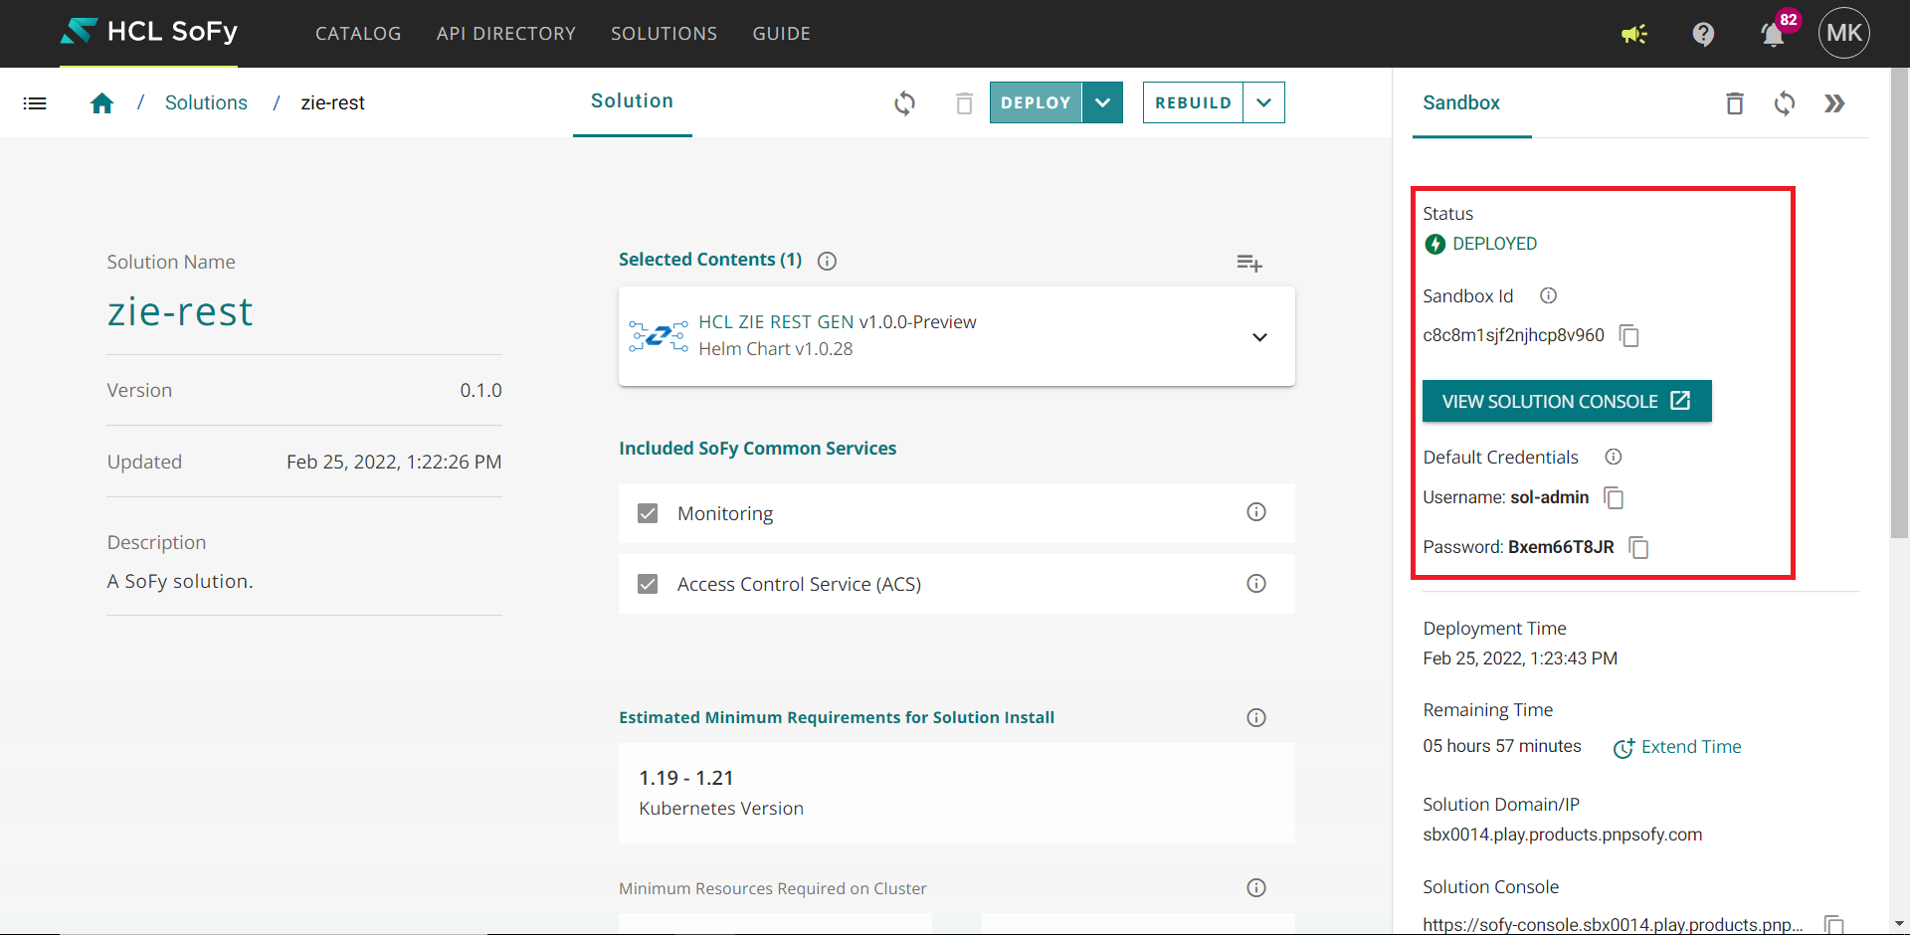Show info for Selected Contents
This screenshot has width=1910, height=935.
tap(827, 261)
